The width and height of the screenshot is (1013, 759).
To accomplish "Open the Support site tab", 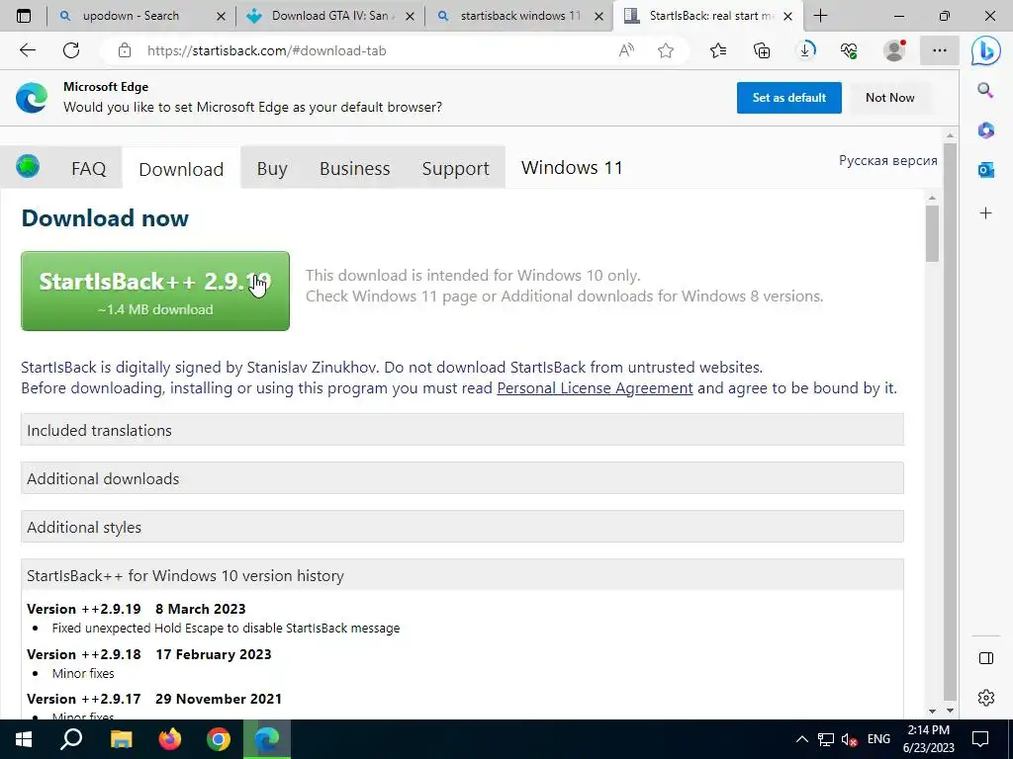I will pos(455,168).
